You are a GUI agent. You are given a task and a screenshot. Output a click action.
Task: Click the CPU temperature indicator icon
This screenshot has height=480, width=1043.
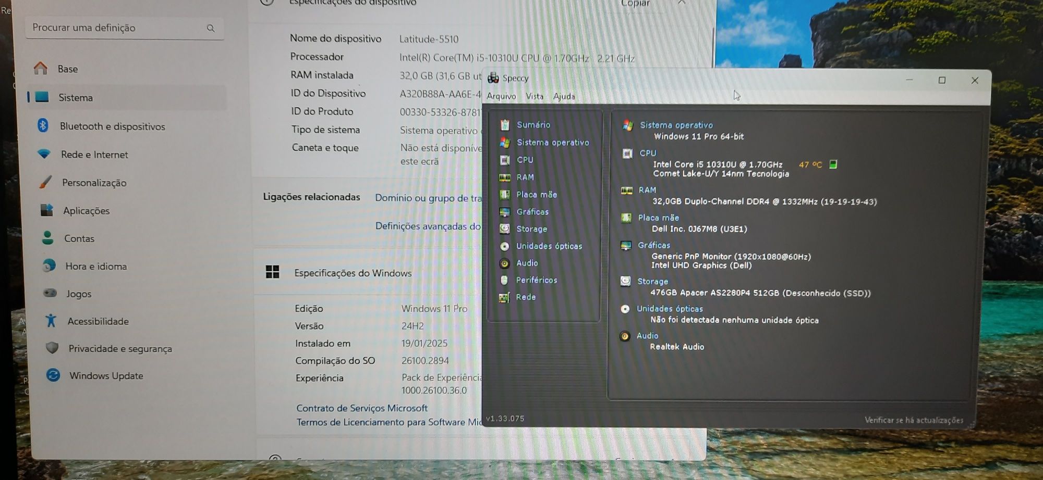click(833, 165)
